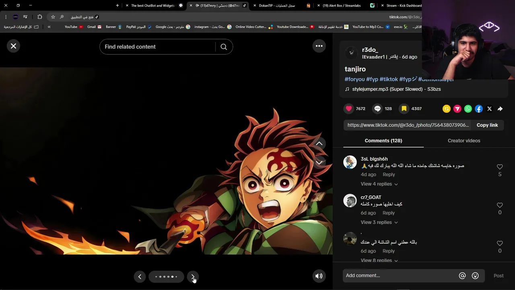
Task: Open the exe.io bookmark
Action: coord(401,27)
